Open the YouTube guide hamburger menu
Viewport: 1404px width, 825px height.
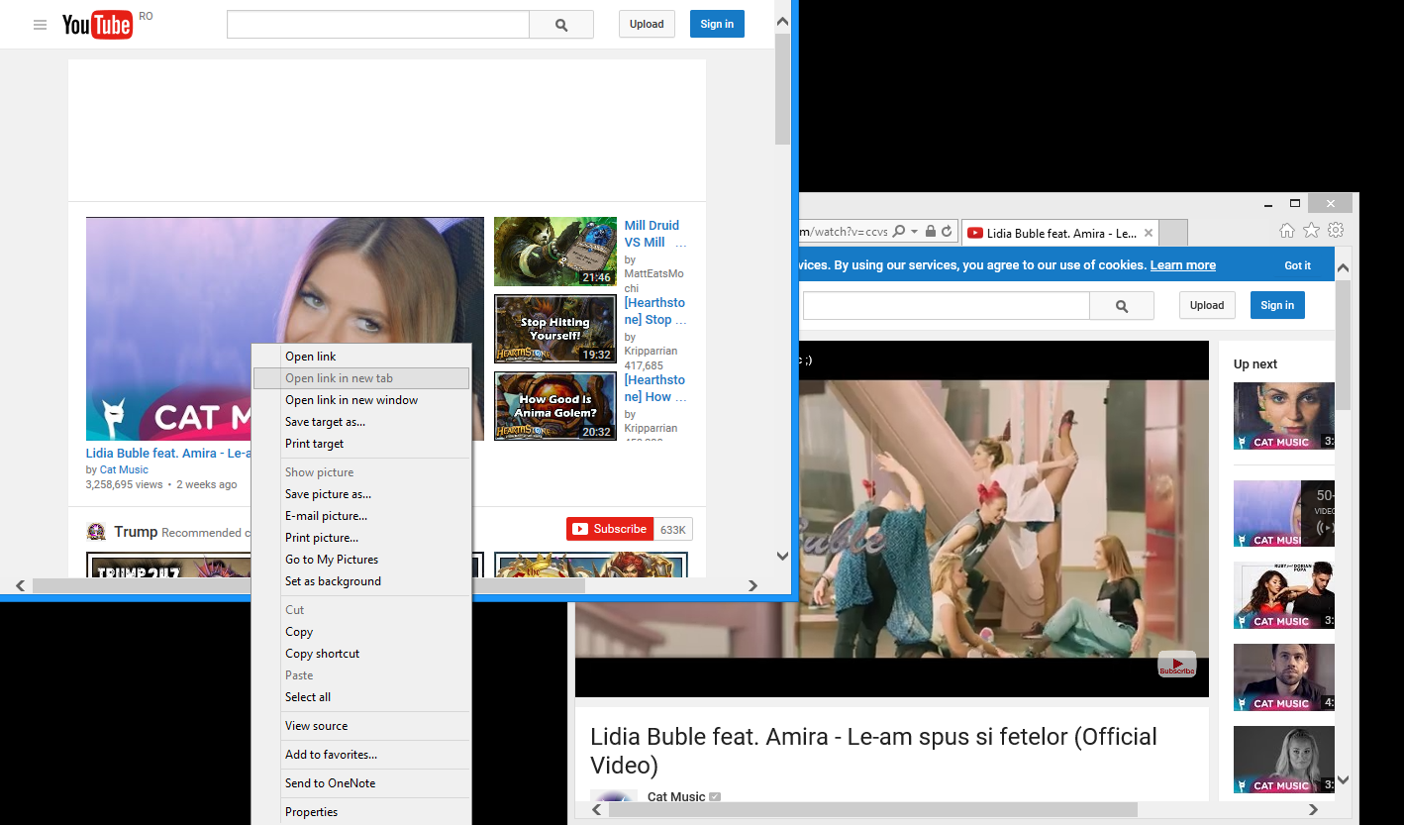(x=40, y=25)
